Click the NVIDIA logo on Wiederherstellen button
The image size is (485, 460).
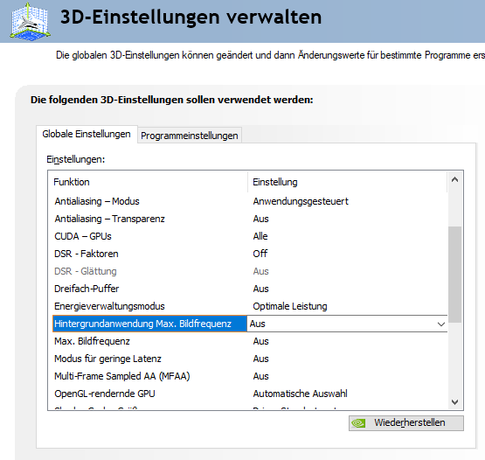(359, 423)
